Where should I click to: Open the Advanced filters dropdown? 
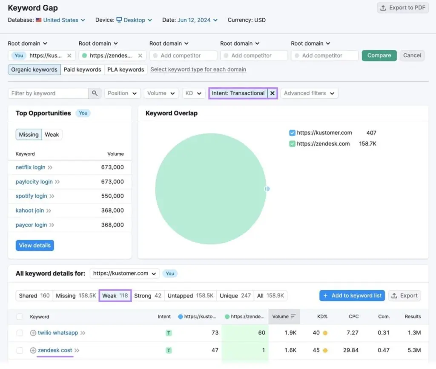(x=309, y=93)
